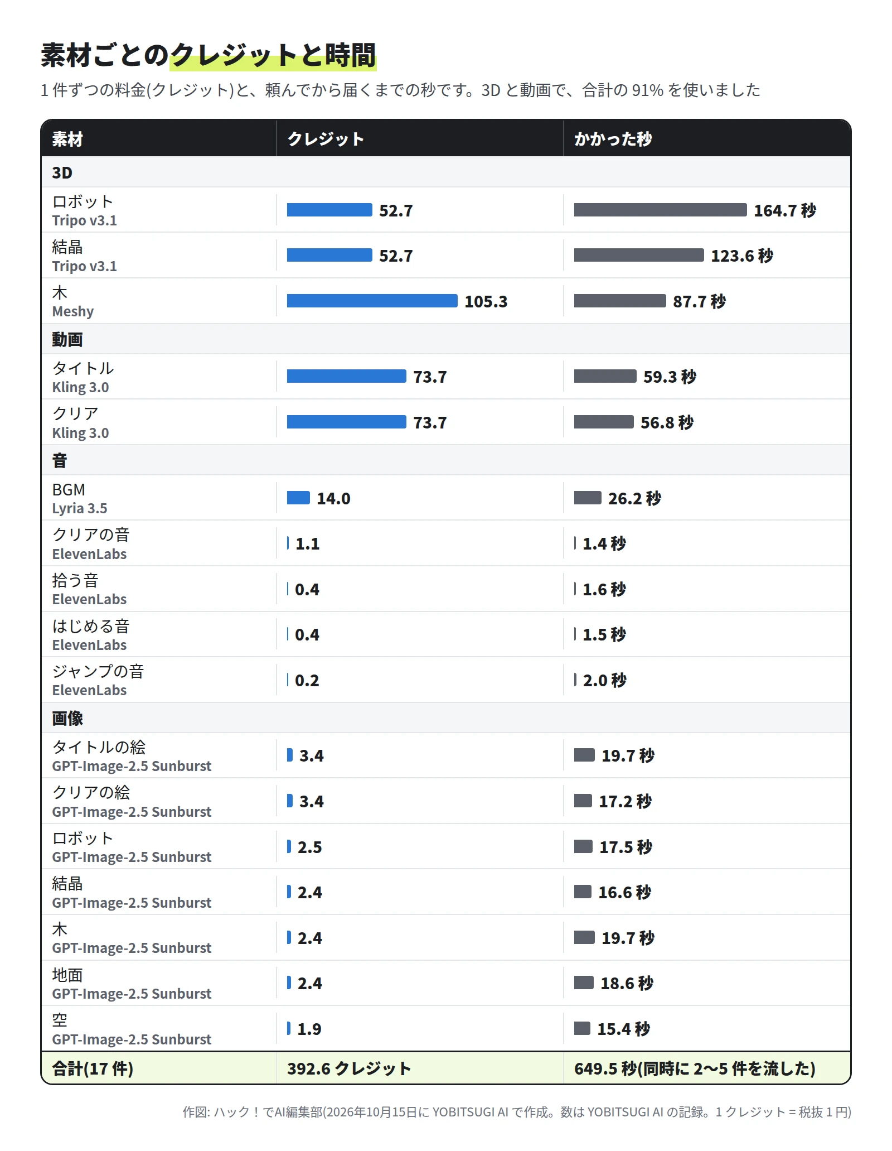Click the 結晶 Tripo v3.1 row label
The width and height of the screenshot is (892, 1151).
(85, 256)
